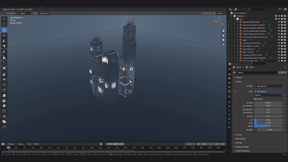Select the Add Cube tool

pos(4,63)
